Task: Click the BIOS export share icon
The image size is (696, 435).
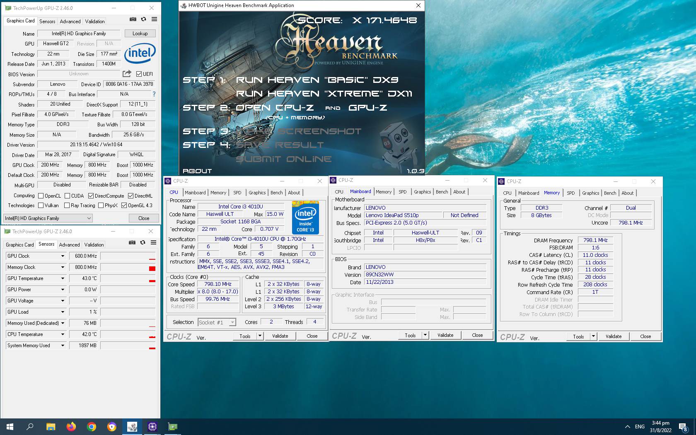Action: [127, 74]
